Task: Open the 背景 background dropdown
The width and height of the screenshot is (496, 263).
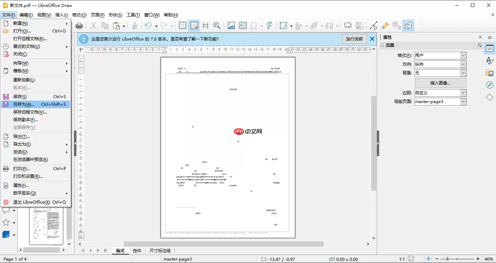Action: (463, 73)
